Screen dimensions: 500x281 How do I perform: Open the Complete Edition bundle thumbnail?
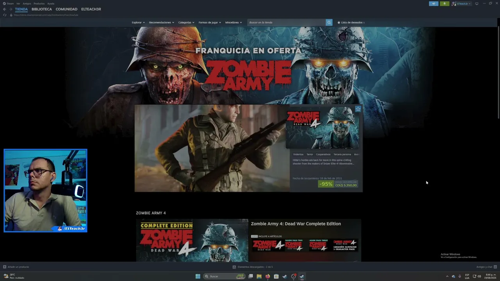tap(192, 240)
